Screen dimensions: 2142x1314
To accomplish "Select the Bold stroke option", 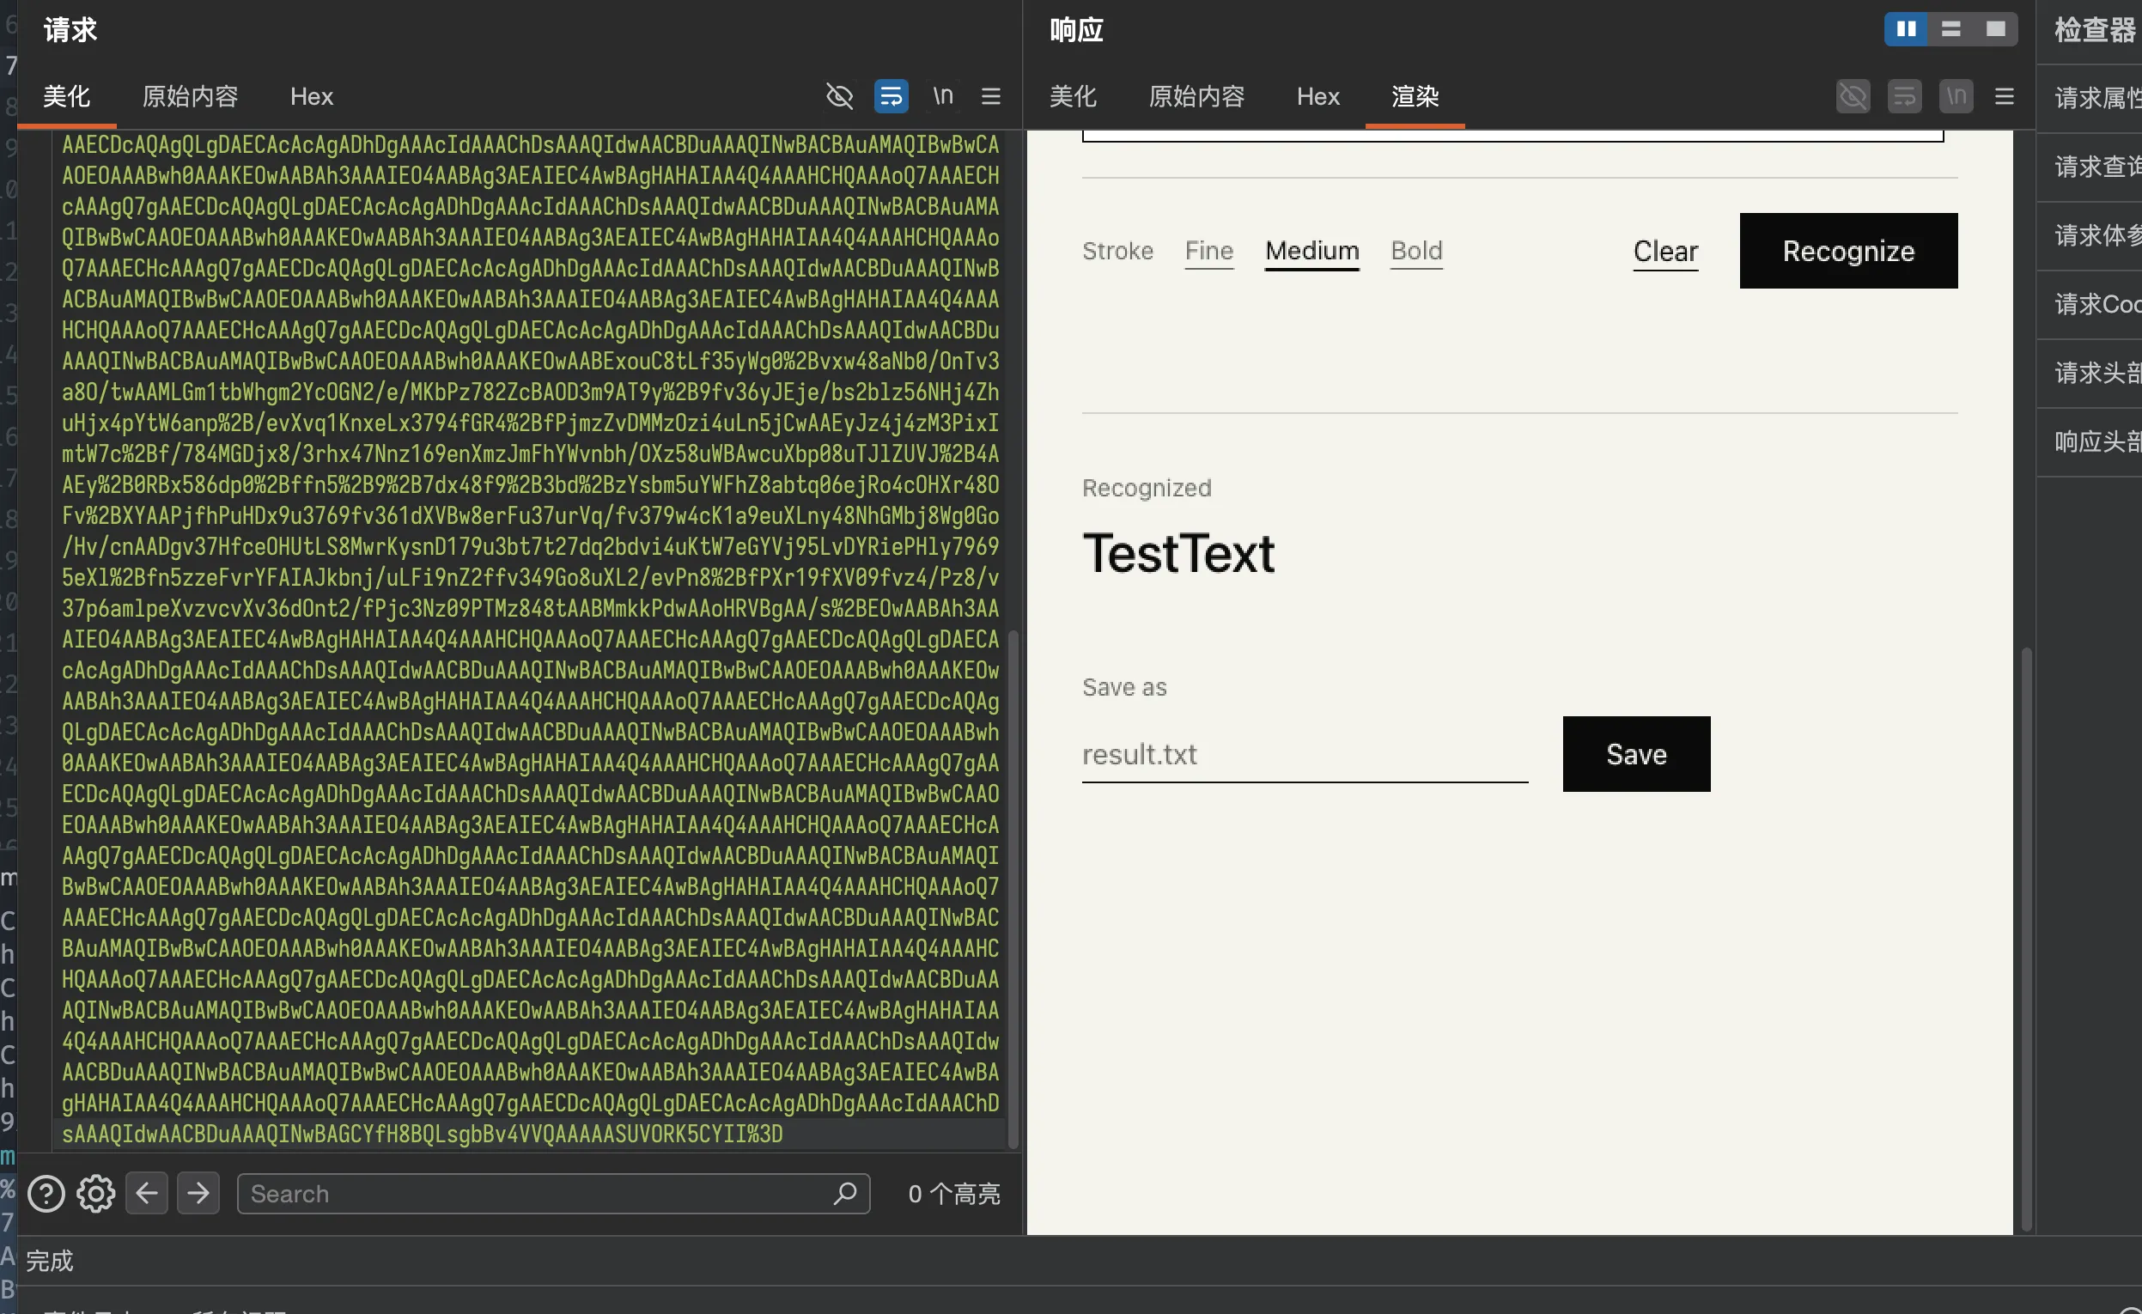I will [1416, 251].
